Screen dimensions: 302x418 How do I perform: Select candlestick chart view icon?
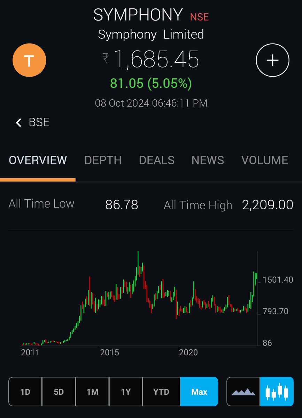[277, 392]
